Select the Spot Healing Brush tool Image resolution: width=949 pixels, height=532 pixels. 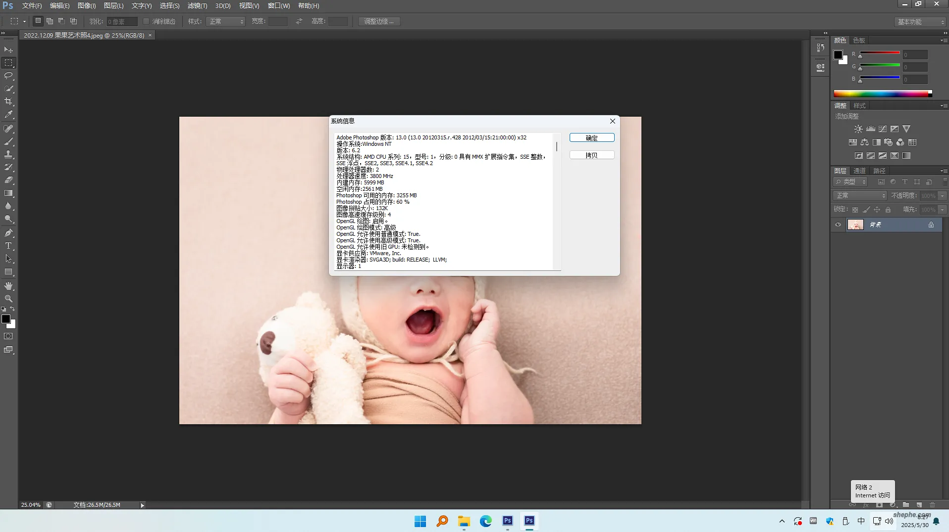8,128
